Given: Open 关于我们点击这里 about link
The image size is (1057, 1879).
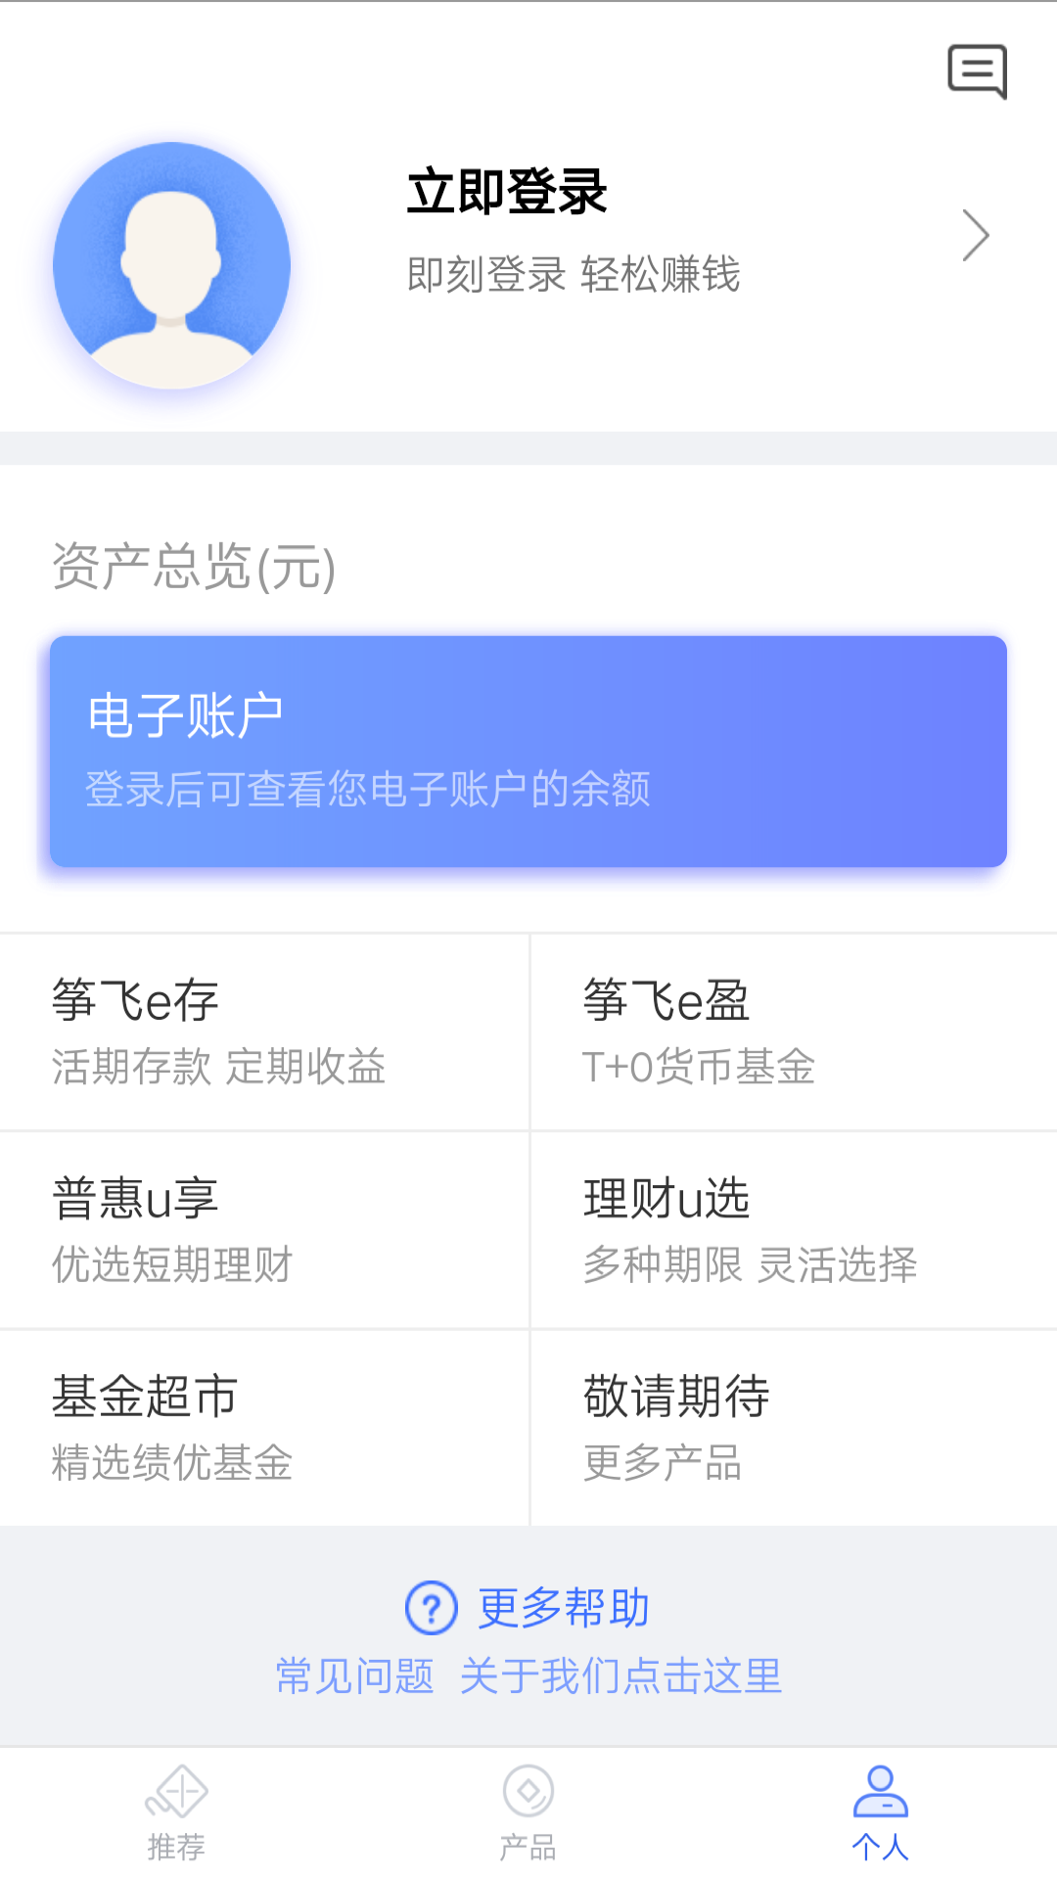Looking at the screenshot, I should [620, 1675].
